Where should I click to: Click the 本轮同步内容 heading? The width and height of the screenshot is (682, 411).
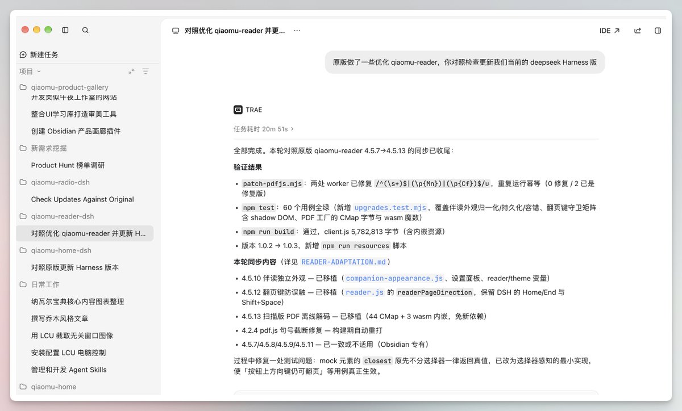click(x=255, y=262)
